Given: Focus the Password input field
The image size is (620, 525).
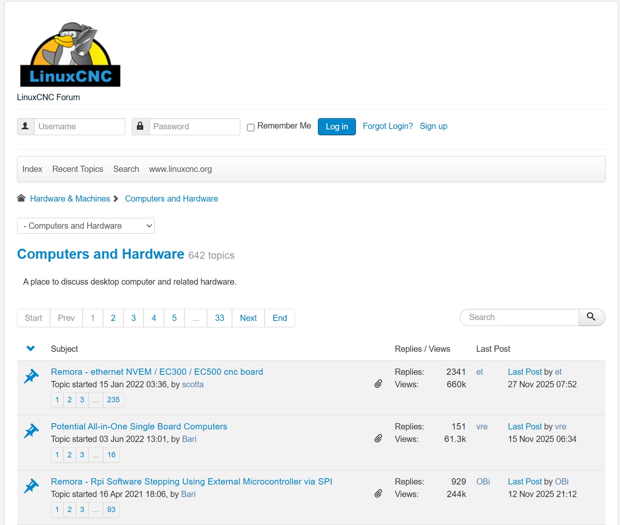Looking at the screenshot, I should click(194, 126).
